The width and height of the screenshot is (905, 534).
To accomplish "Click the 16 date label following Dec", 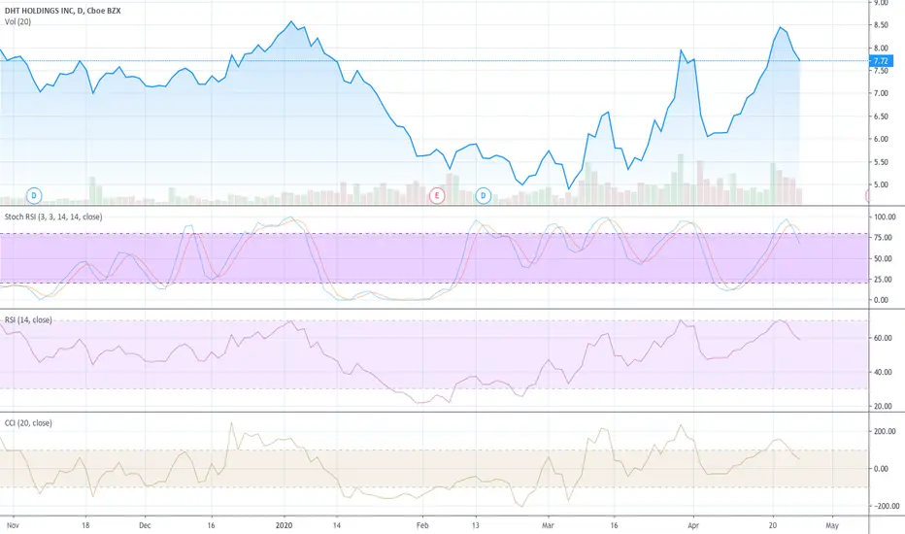I will (212, 525).
